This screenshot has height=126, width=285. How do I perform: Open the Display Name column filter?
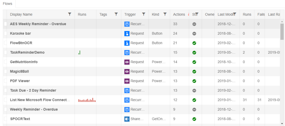pos(70,14)
